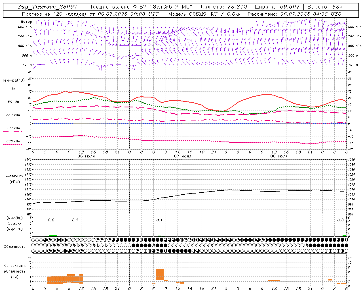
Task: Click the "850 гПа" temperature legend entry
Action: [x=13, y=115]
